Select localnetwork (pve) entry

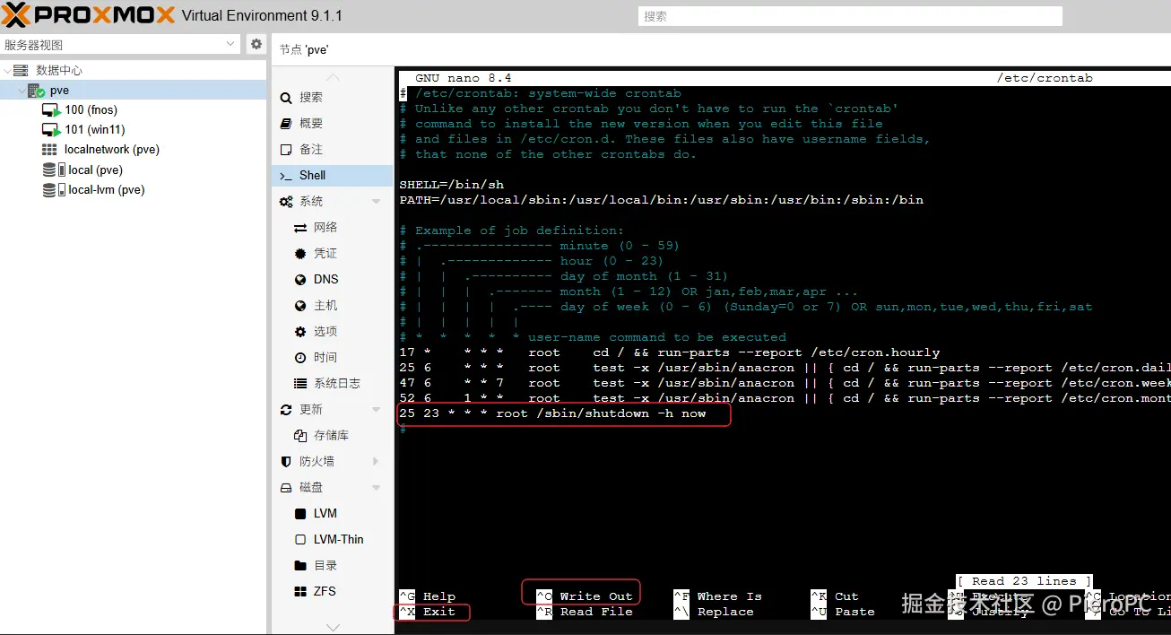112,149
